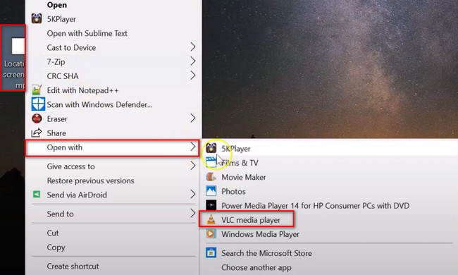The width and height of the screenshot is (458, 275).
Task: Click the green AirDroid icon
Action: coord(37,195)
